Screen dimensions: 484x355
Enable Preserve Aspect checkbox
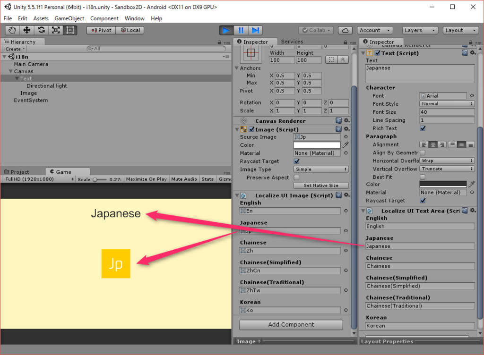coord(297,177)
